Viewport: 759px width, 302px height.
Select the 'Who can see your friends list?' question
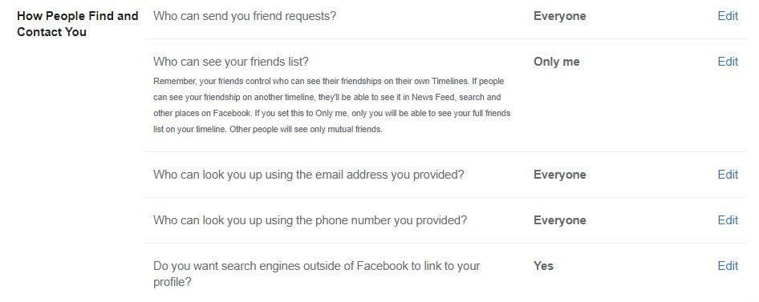coord(231,62)
